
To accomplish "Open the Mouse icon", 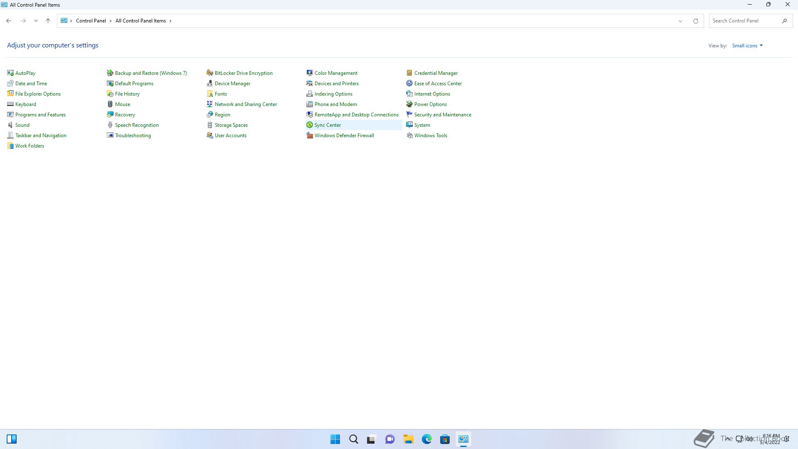I will click(110, 104).
